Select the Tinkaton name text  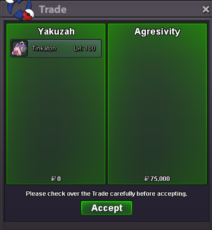44,48
